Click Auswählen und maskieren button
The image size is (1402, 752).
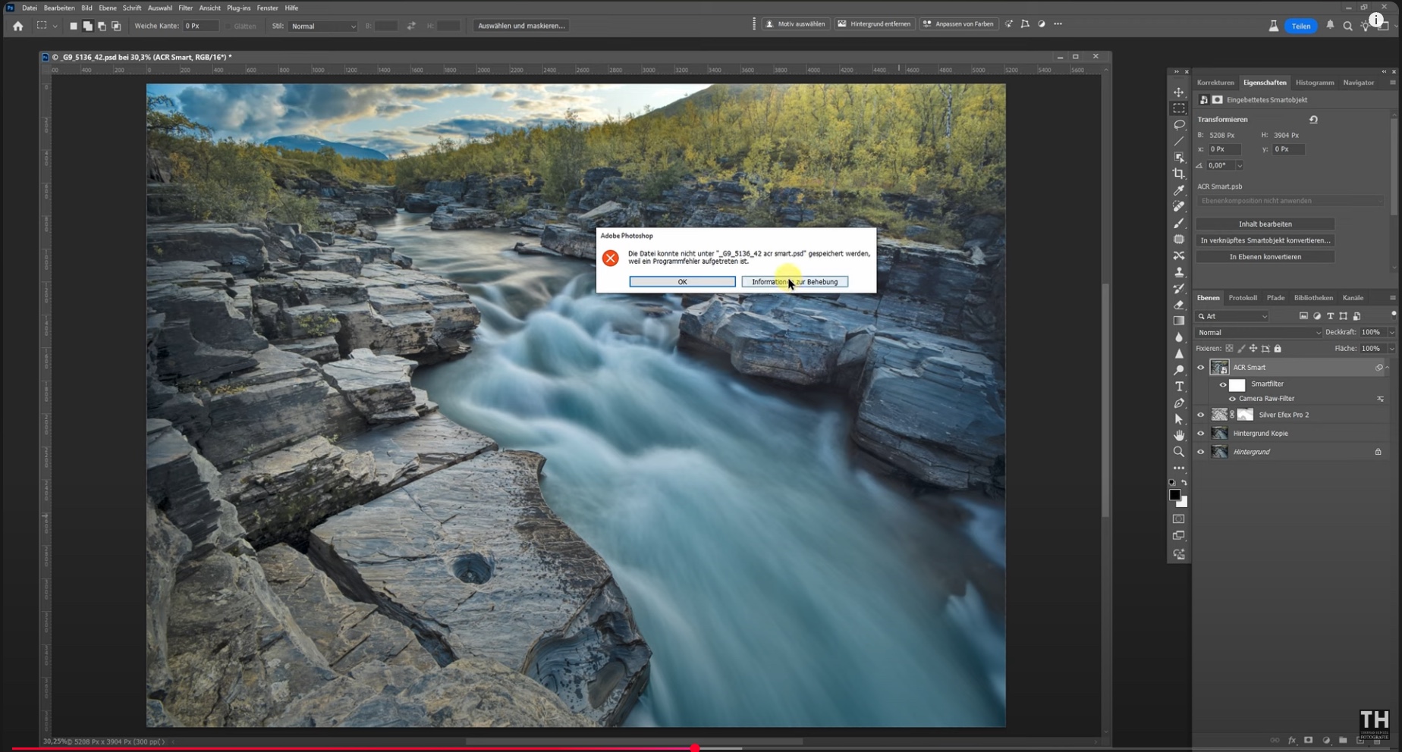[521, 26]
